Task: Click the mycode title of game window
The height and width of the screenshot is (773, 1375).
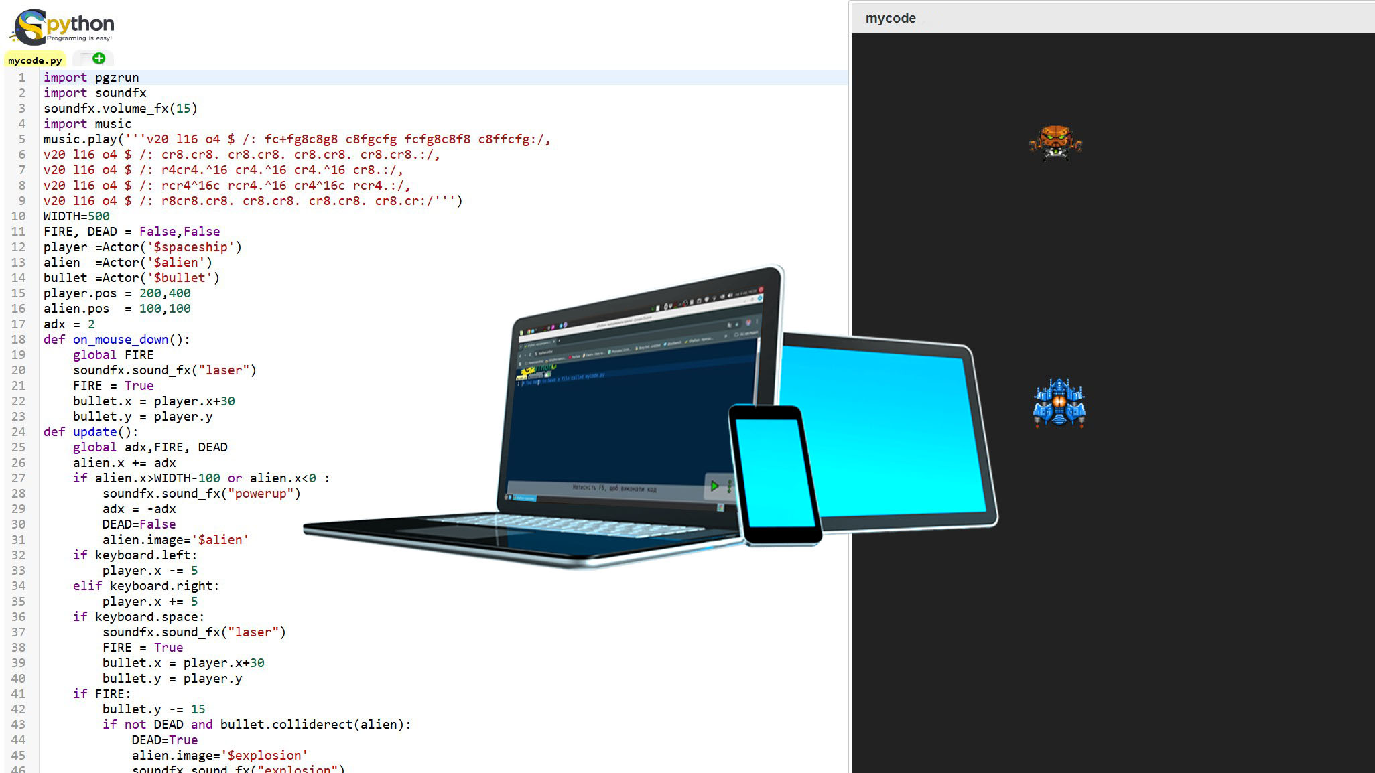Action: (x=890, y=18)
